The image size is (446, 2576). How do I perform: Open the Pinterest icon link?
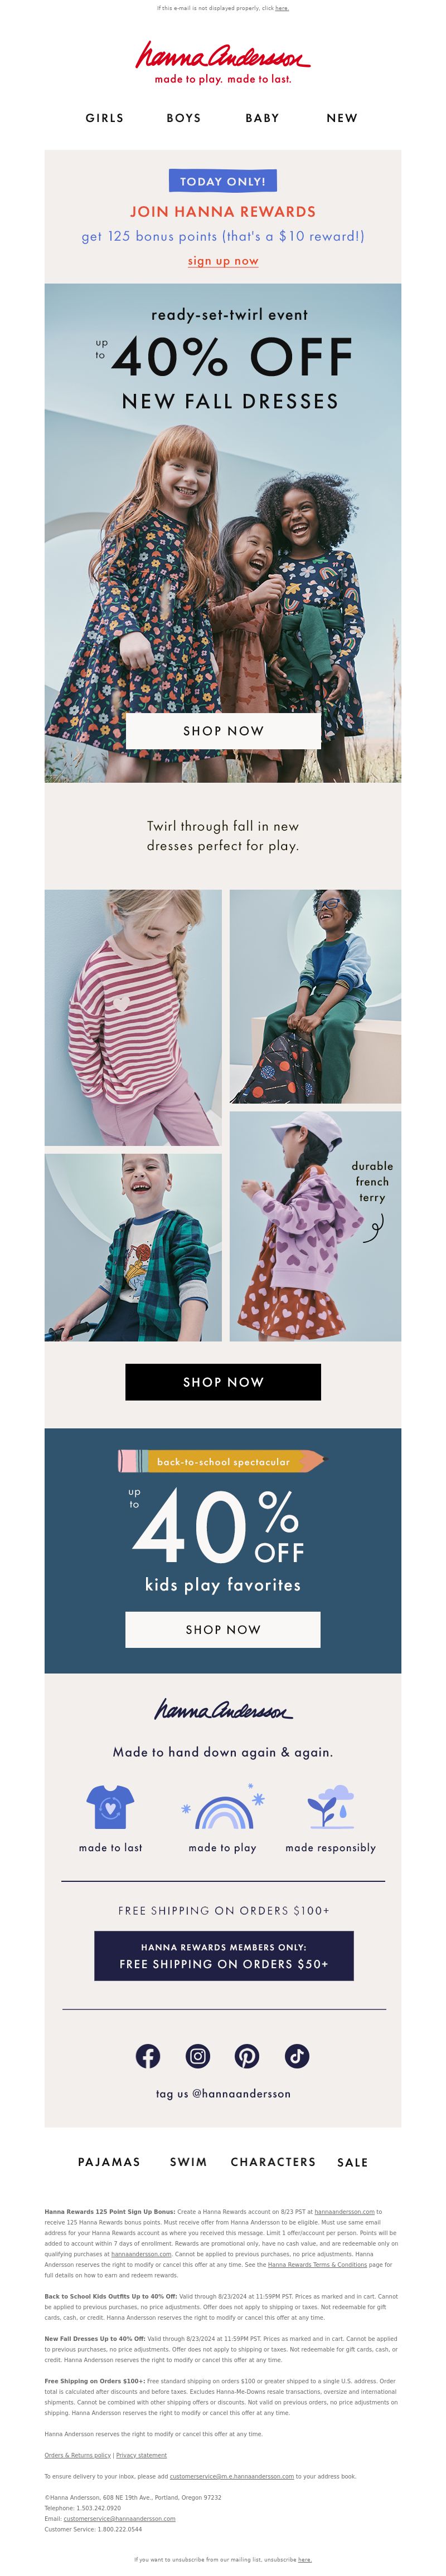pyautogui.click(x=247, y=2056)
